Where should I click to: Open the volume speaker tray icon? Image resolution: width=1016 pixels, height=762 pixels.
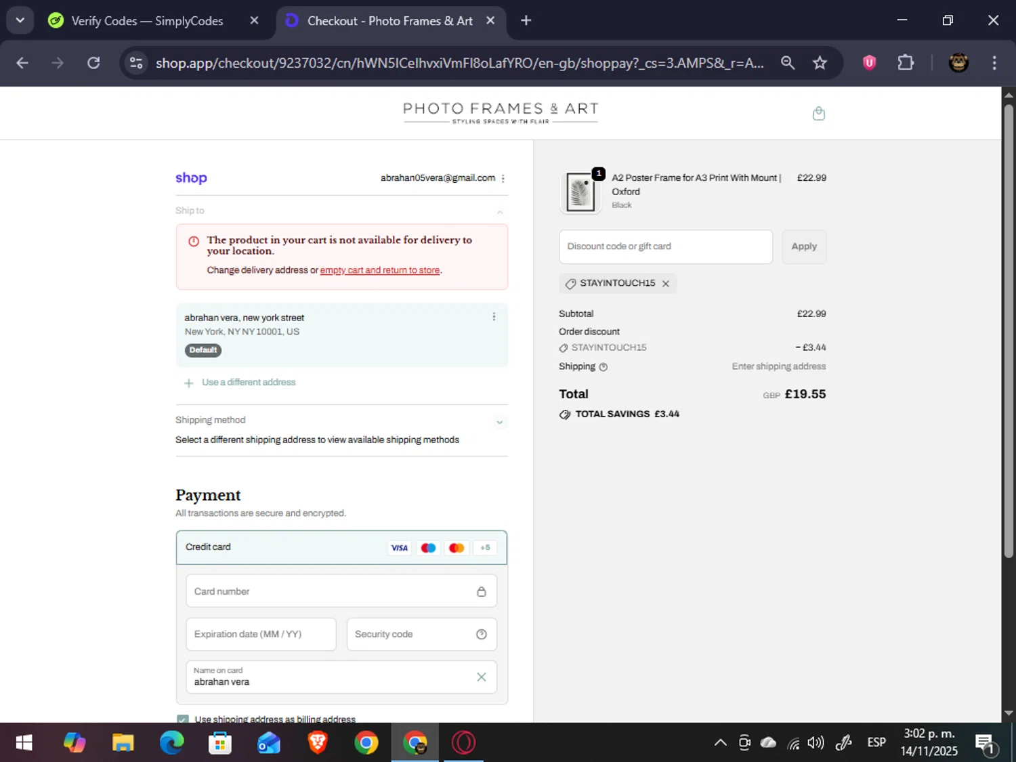[816, 743]
